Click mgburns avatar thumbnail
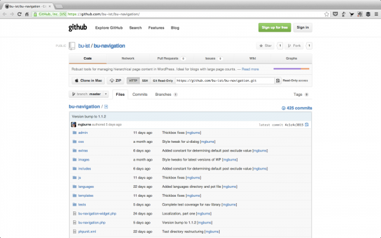Viewport: 381px width, 238px height. pyautogui.click(x=74, y=124)
